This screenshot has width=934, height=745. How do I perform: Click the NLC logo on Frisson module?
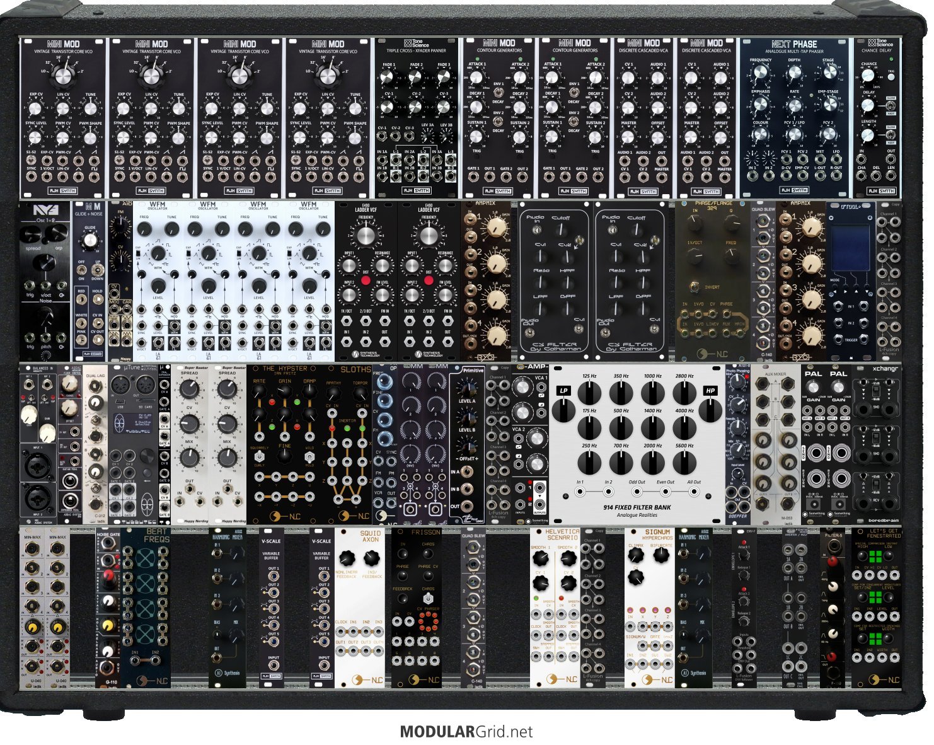(x=425, y=680)
